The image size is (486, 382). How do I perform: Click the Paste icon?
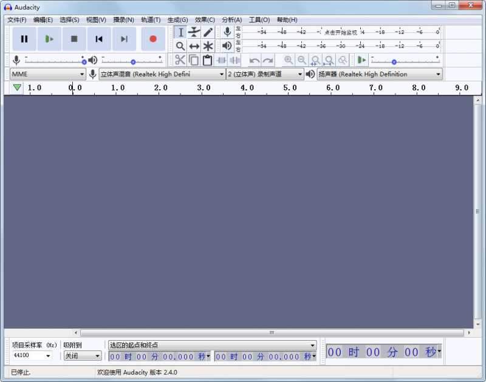207,60
